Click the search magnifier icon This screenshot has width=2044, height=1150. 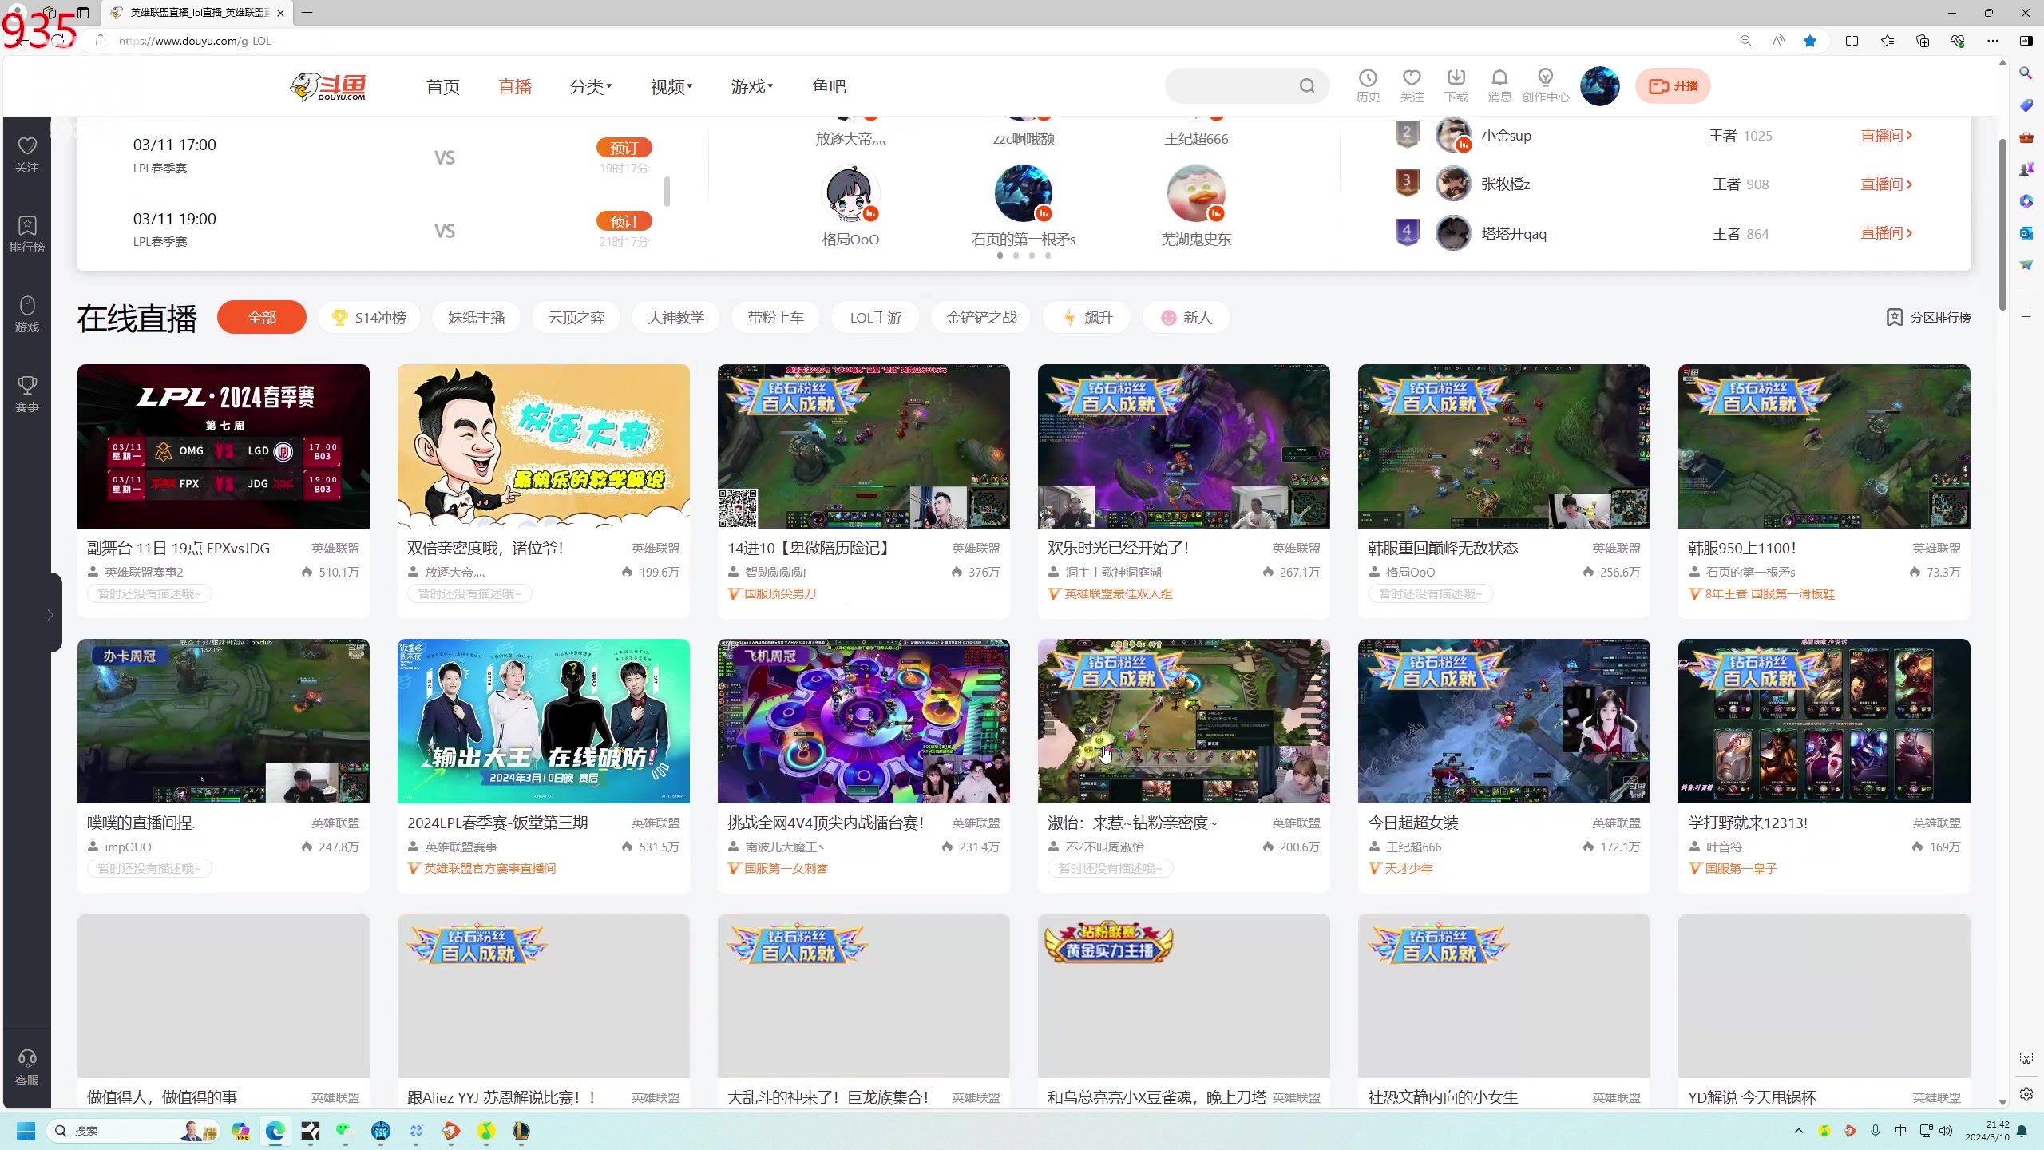[x=1307, y=86]
